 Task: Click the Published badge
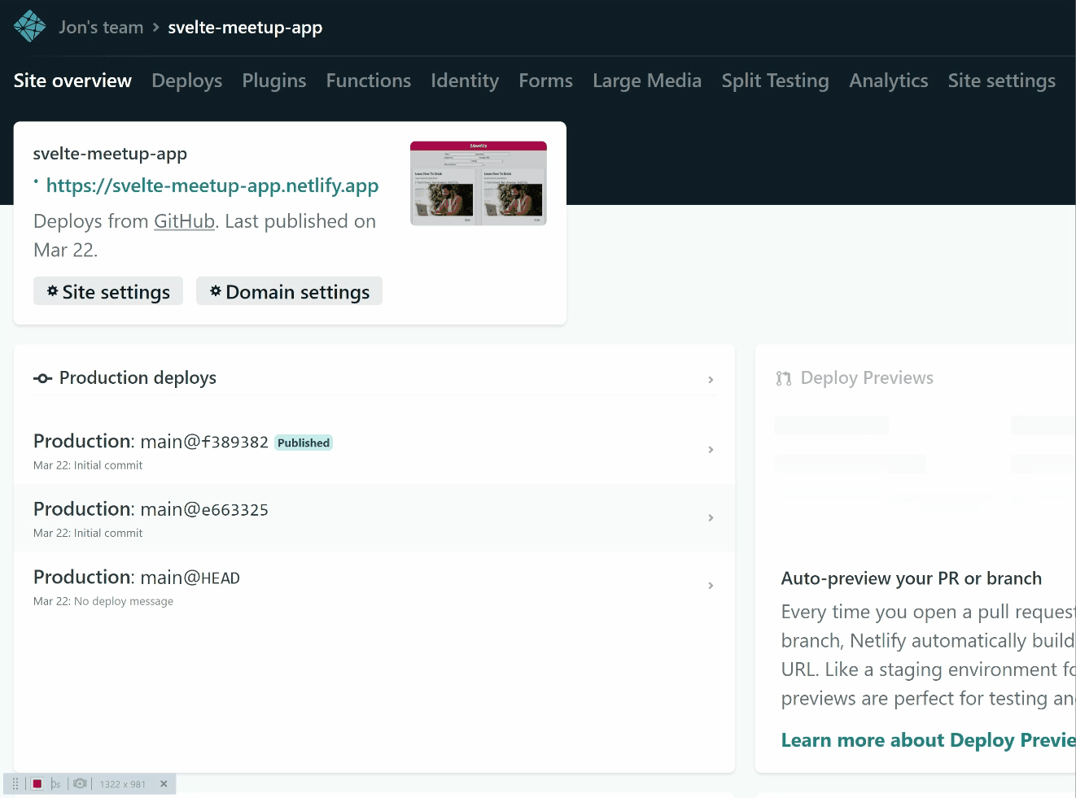point(304,443)
